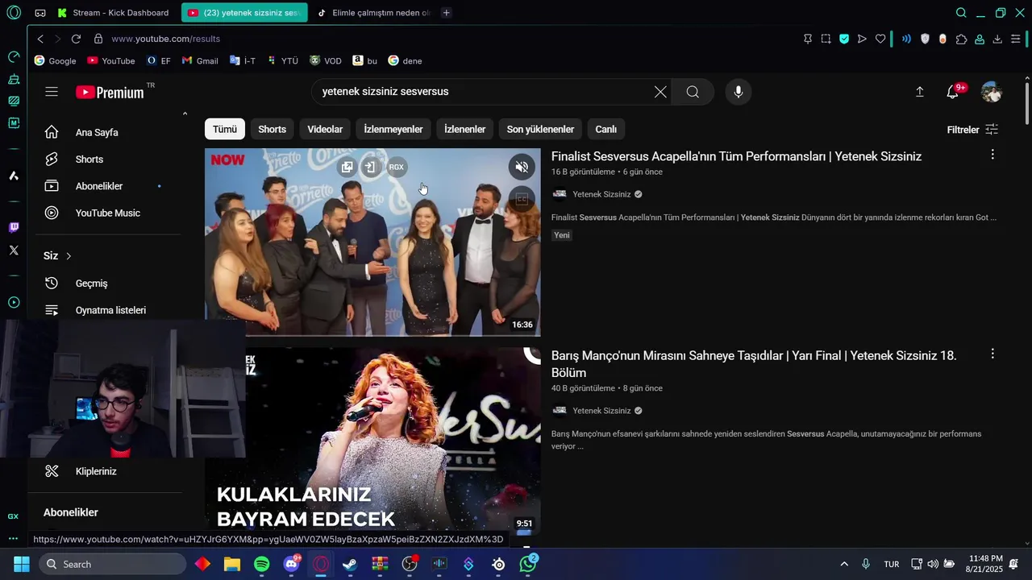Viewport: 1032px width, 580px height.
Task: Click the browser address bar URL
Action: click(165, 39)
